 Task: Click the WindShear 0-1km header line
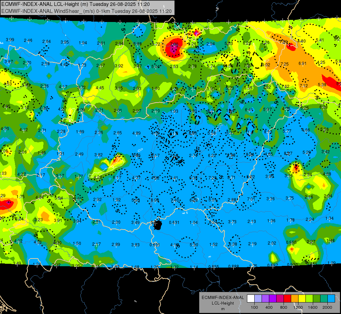86,11
